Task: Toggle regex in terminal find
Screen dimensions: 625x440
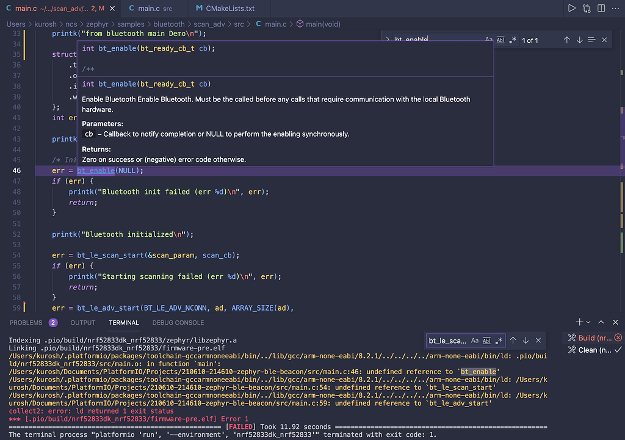Action: coord(499,341)
